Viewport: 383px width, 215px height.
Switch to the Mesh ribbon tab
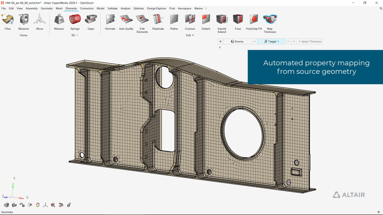click(59, 8)
